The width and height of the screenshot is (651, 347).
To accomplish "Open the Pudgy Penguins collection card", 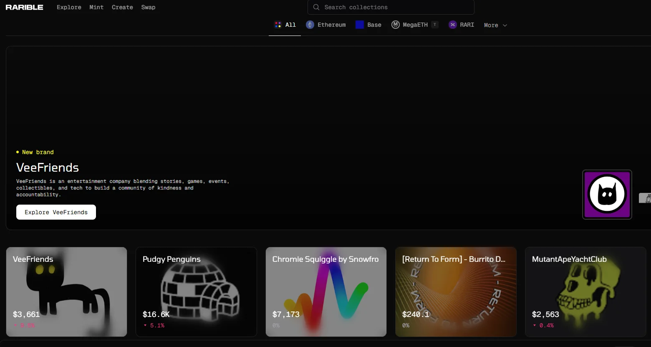I will coord(196,291).
